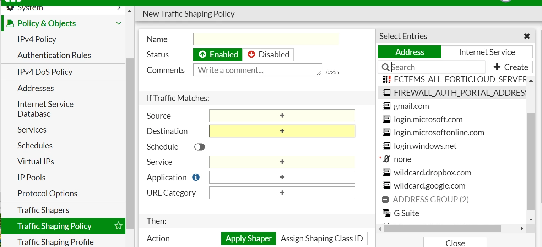Collapse the ADDRESS GROUP (2) section
Viewport: 542px width, 247px height.
click(385, 200)
